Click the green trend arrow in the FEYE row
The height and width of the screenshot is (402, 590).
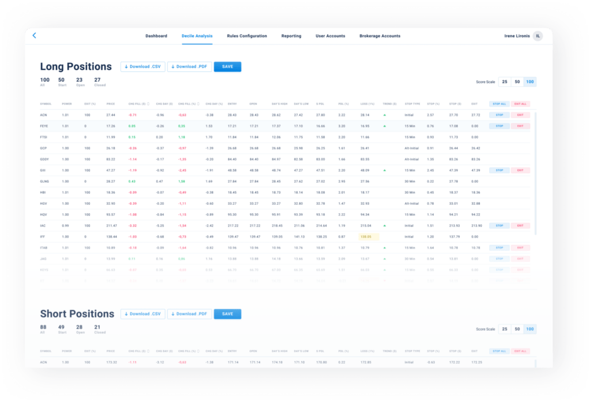385,126
